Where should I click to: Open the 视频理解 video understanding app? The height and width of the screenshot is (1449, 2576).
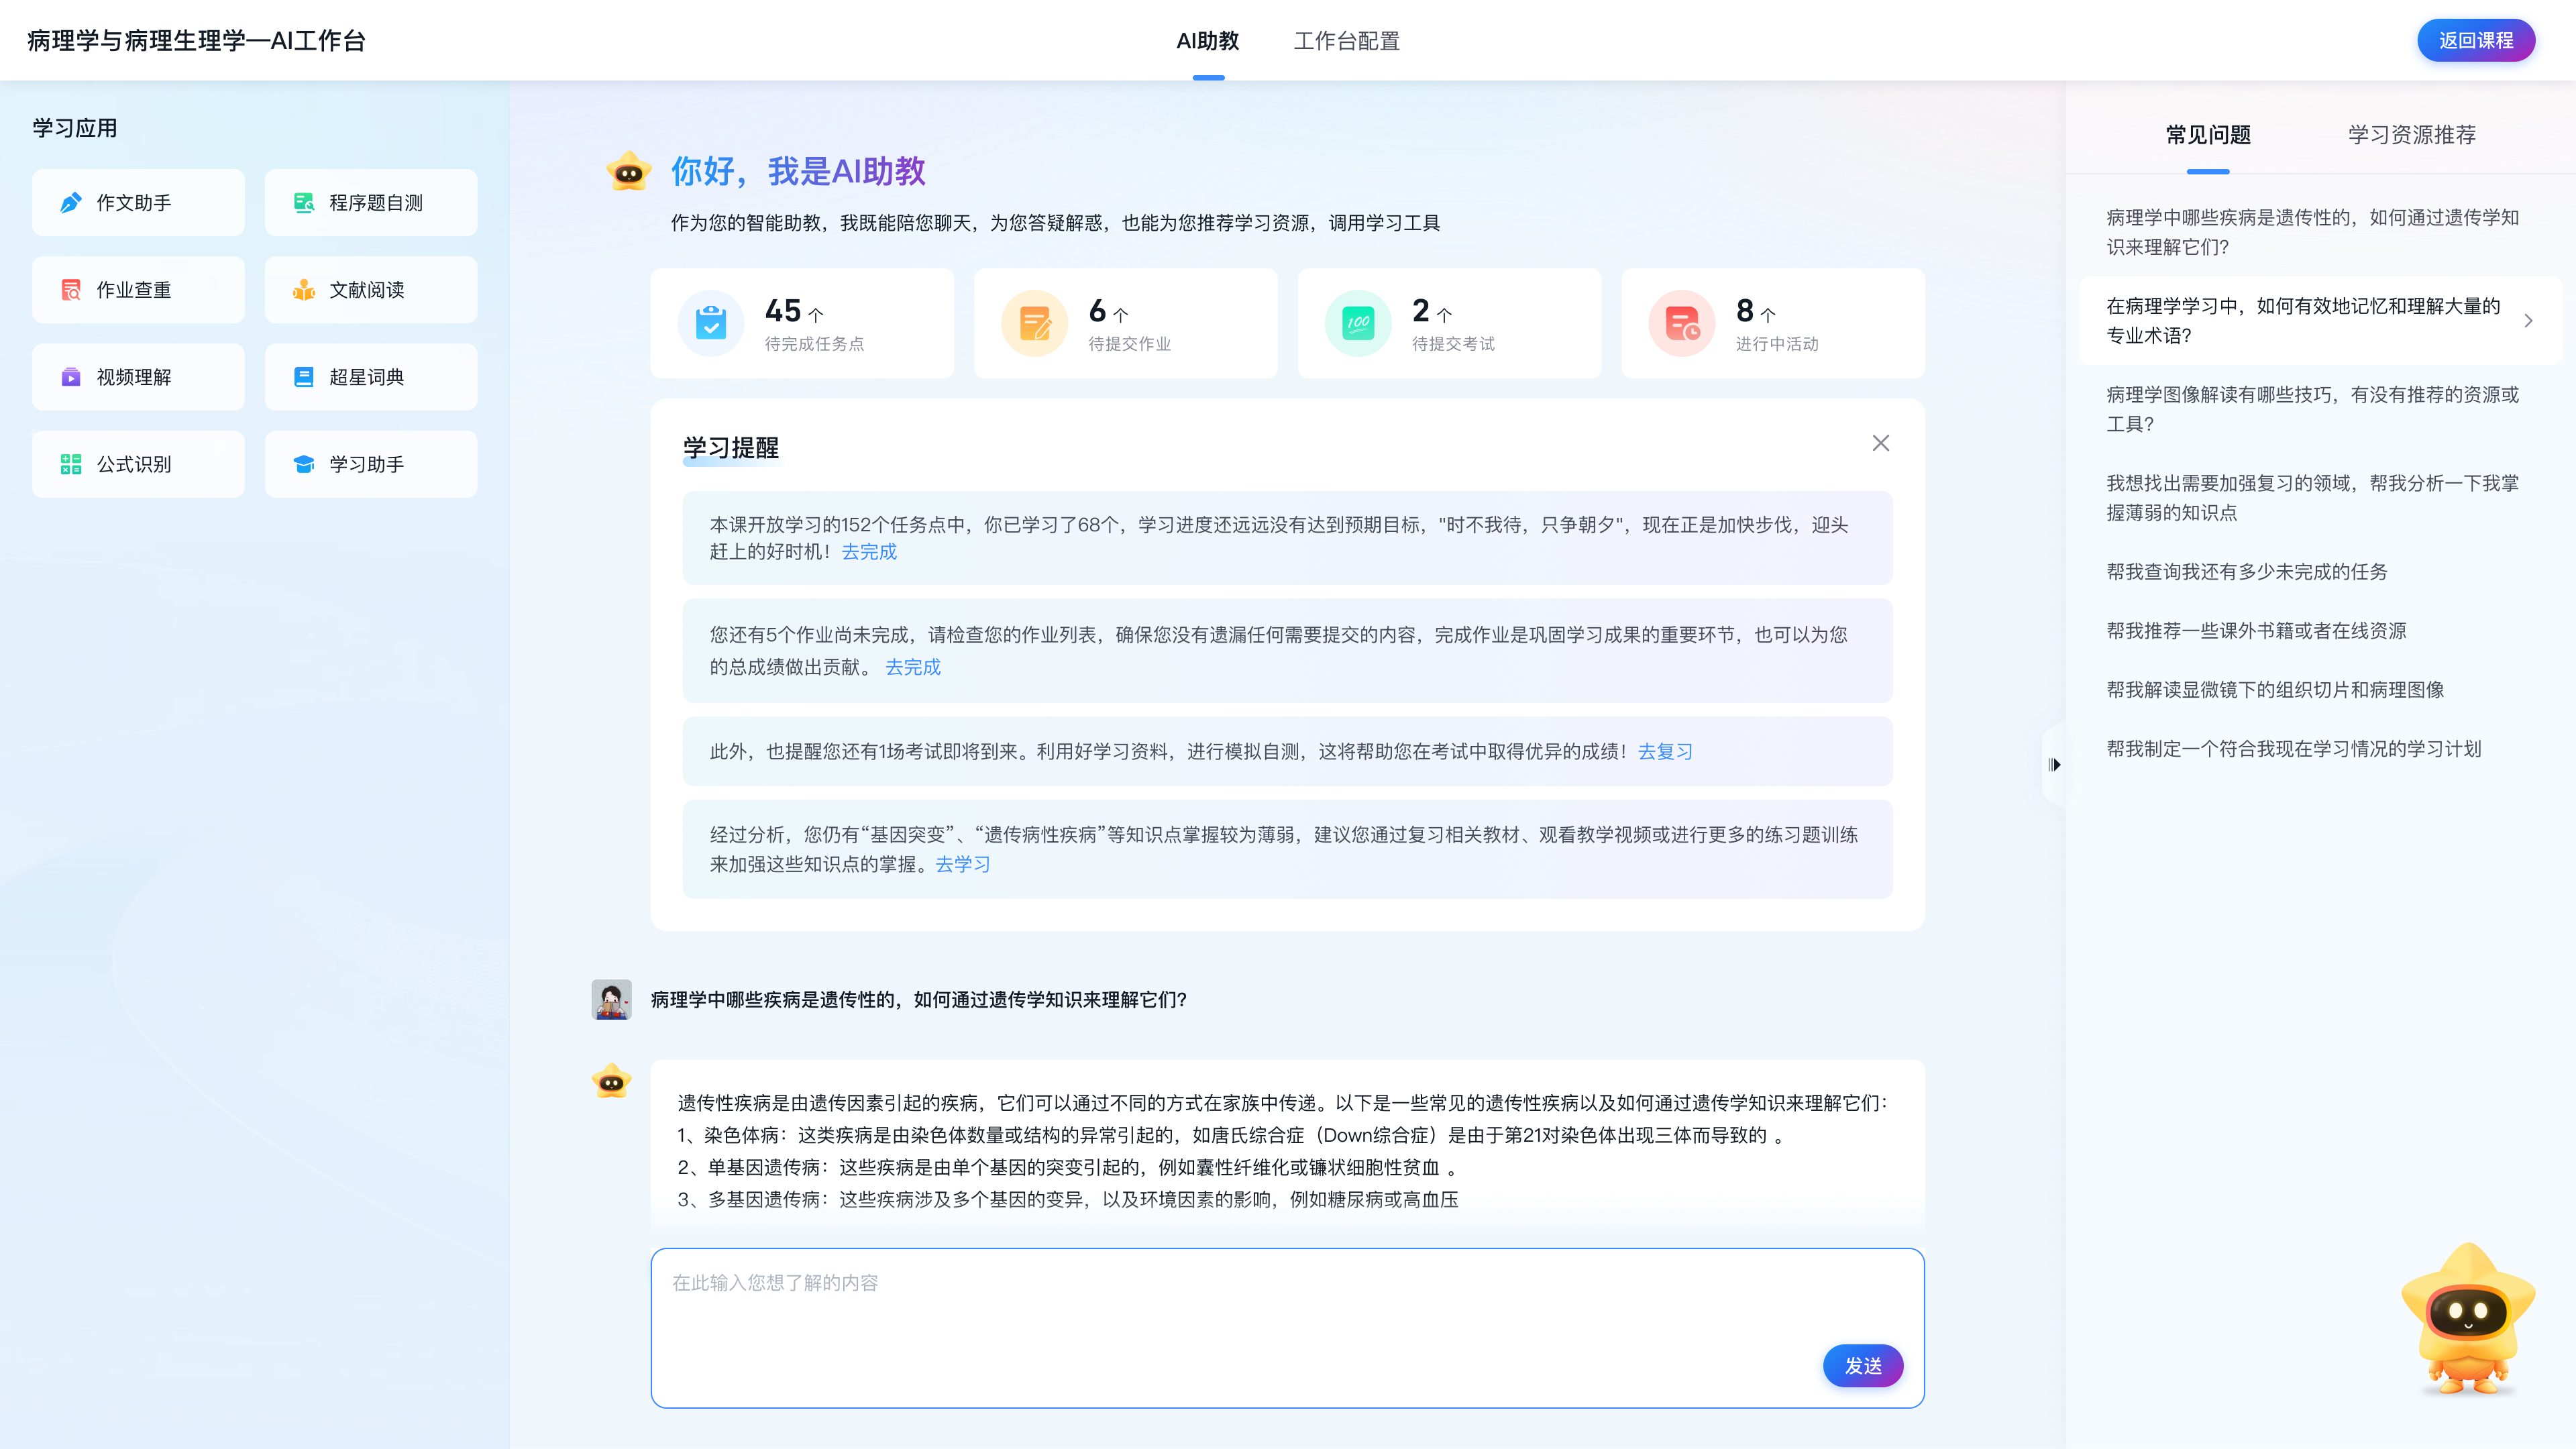[x=138, y=377]
